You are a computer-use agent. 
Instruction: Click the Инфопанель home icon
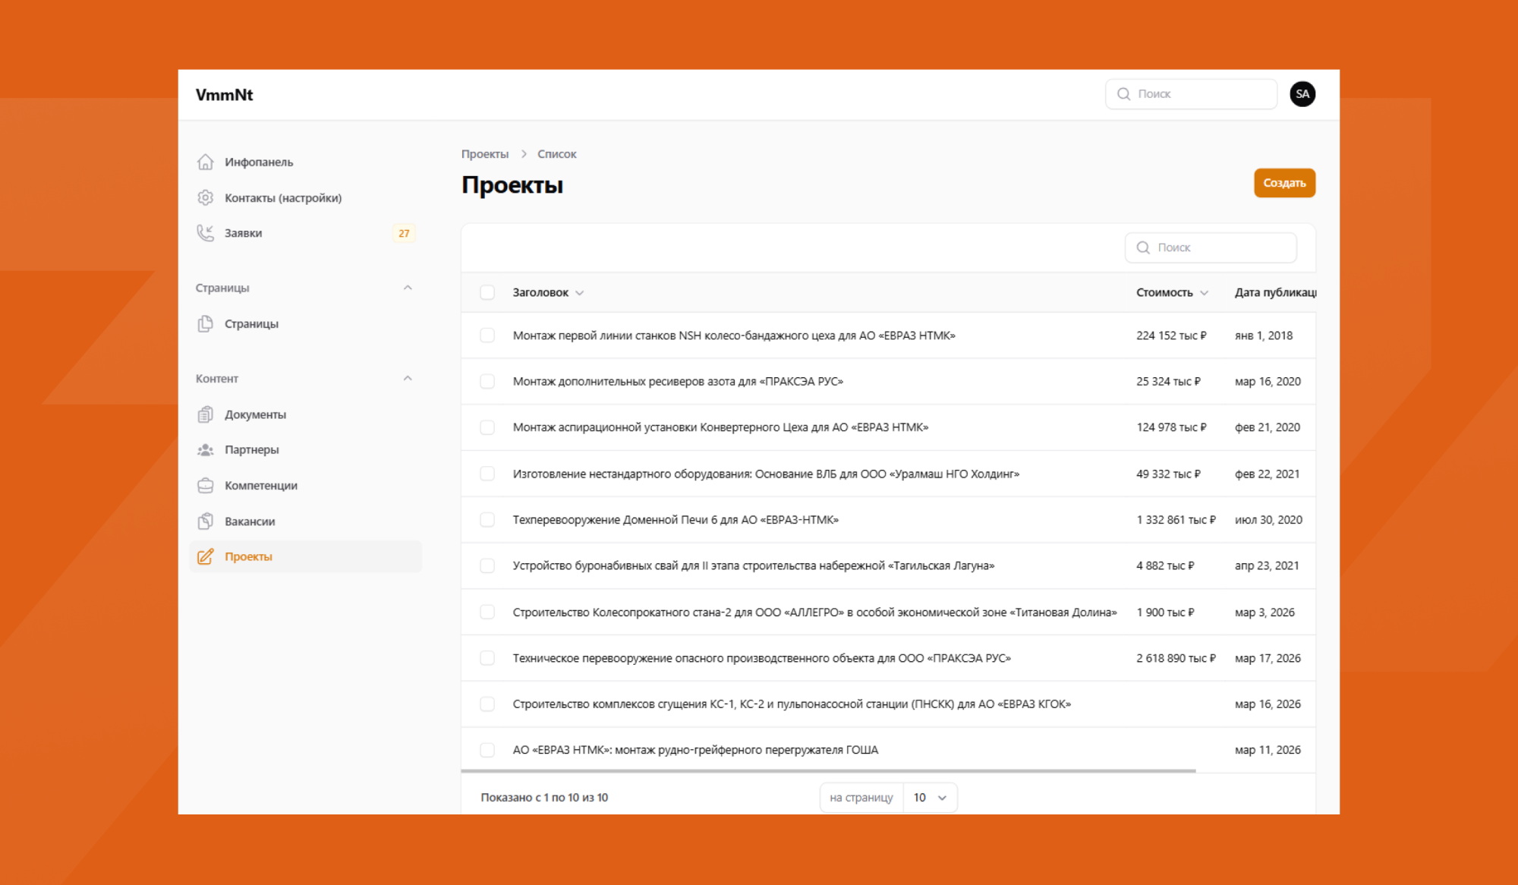tap(205, 162)
